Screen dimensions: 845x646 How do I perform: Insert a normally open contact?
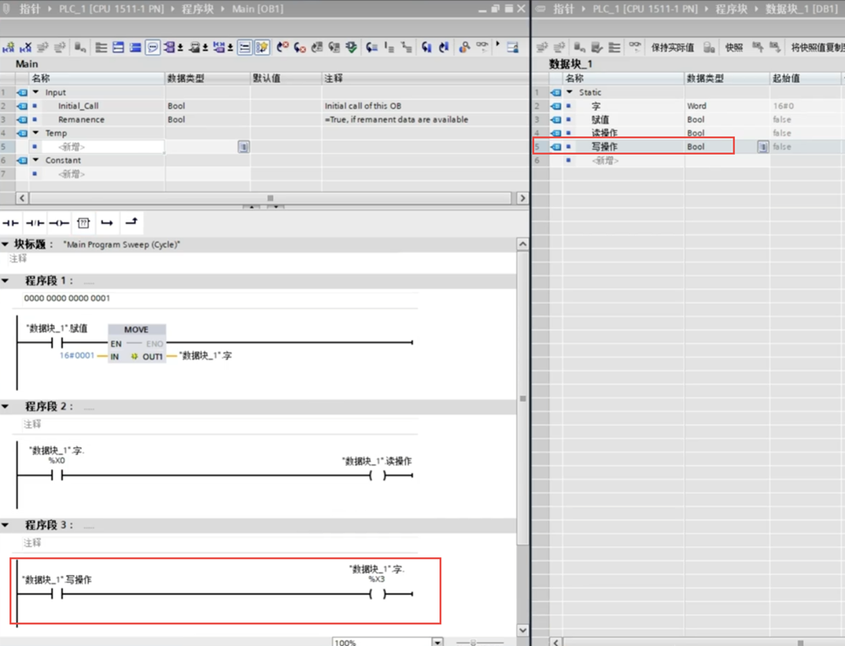[x=10, y=223]
